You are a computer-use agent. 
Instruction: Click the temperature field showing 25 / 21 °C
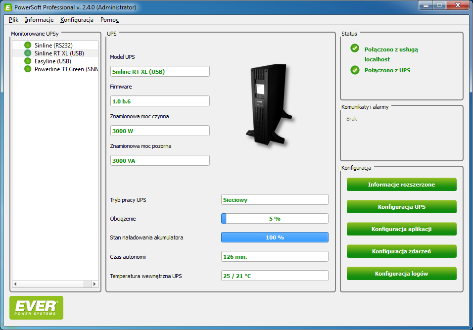pyautogui.click(x=275, y=276)
